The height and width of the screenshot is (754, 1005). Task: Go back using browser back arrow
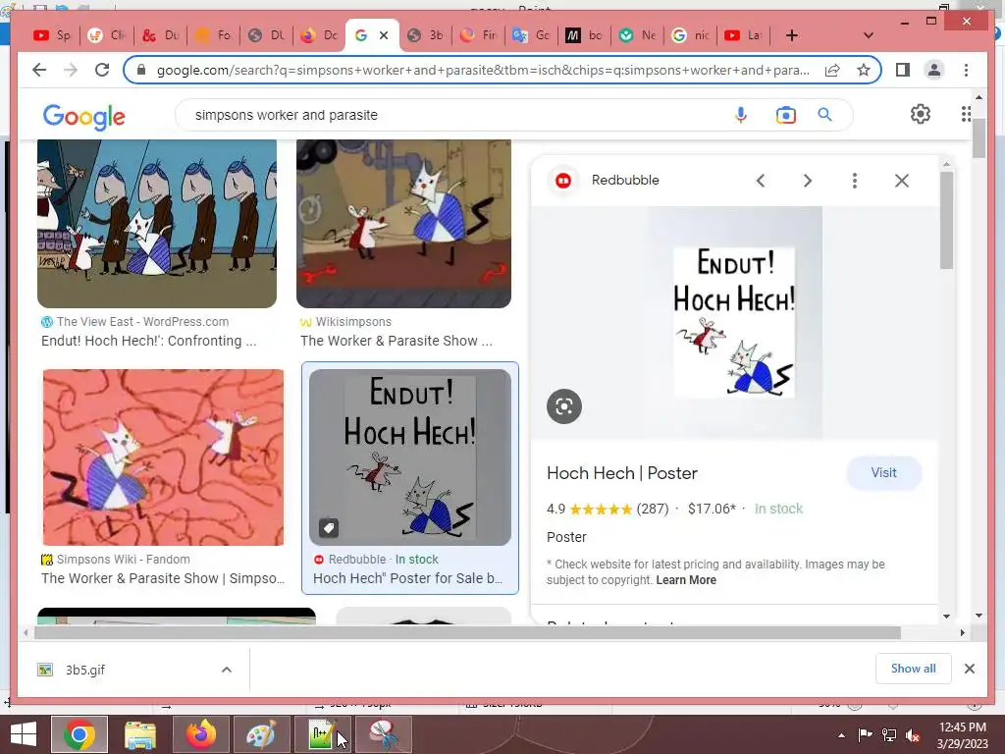pos(39,70)
